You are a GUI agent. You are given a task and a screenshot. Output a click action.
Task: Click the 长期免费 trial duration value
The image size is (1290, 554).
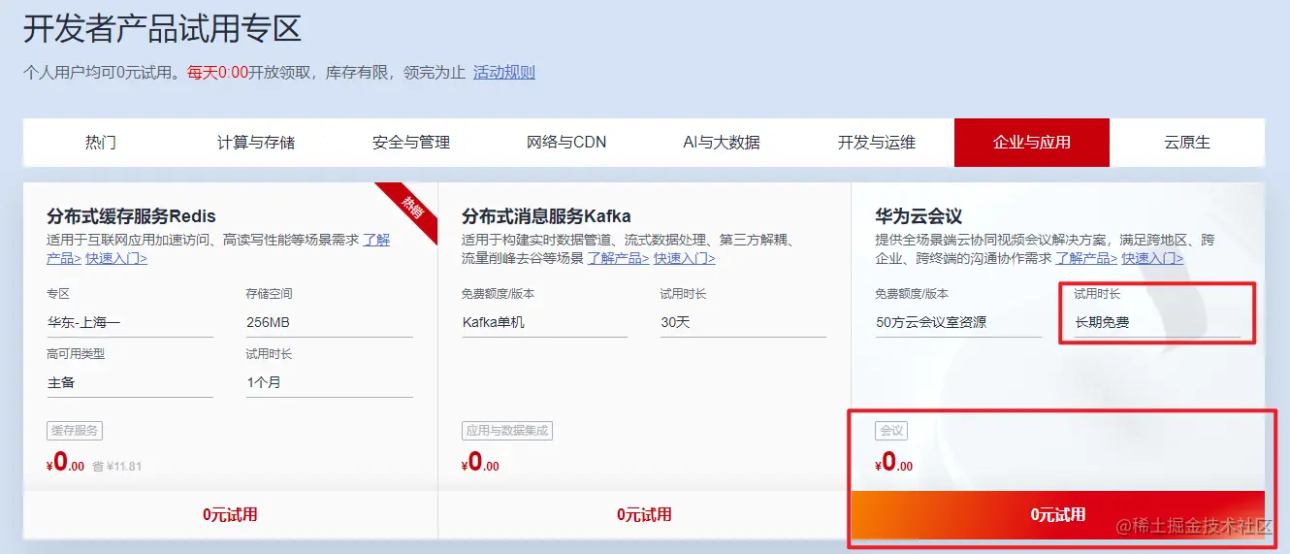pyautogui.click(x=1102, y=322)
